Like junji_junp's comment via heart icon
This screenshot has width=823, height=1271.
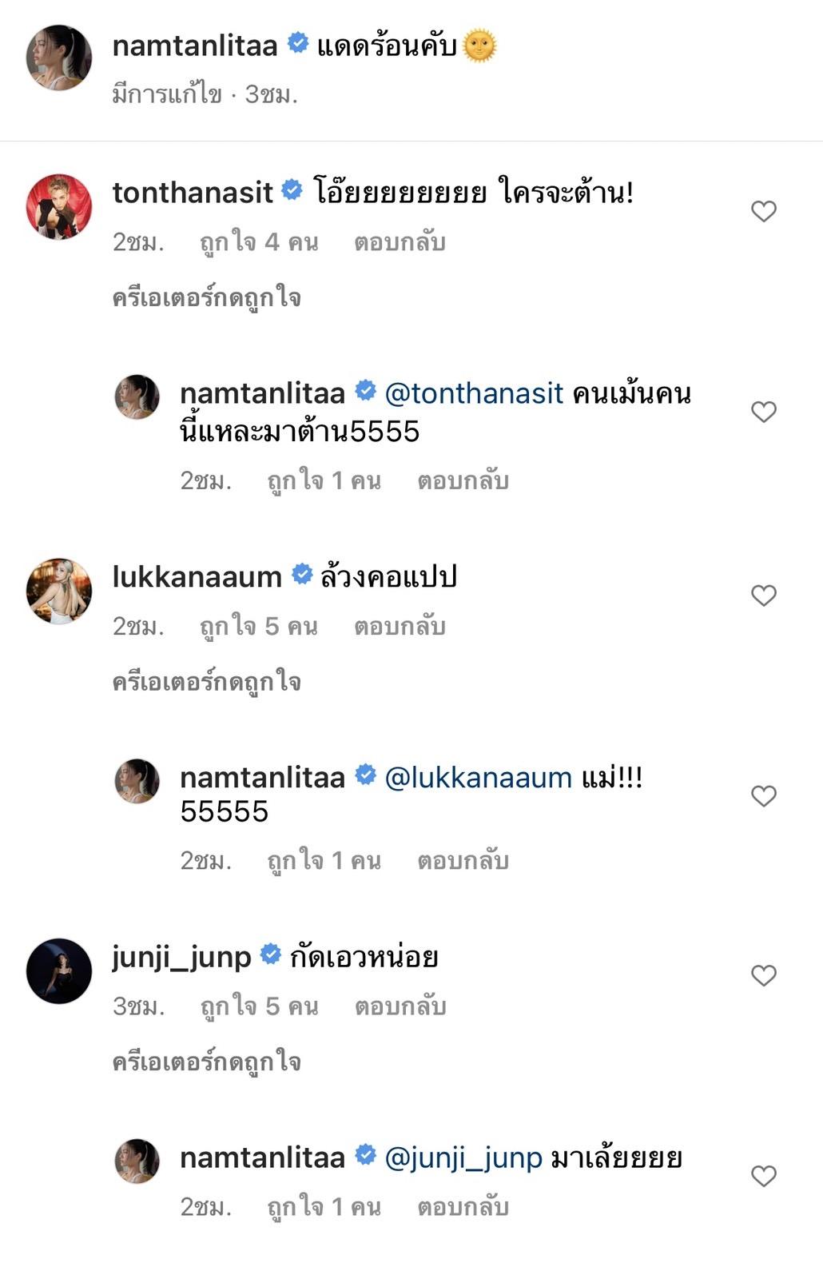[764, 975]
